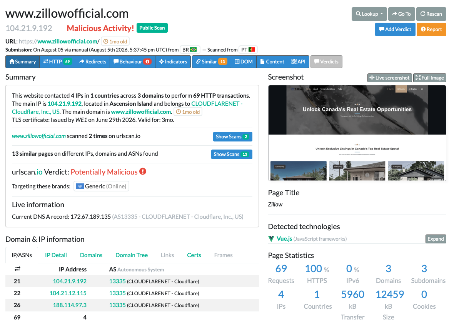Click the Public Scan badge
This screenshot has height=331, width=454.
click(x=152, y=28)
